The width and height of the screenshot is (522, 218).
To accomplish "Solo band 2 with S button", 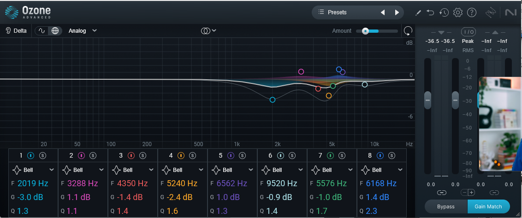I will 93,155.
